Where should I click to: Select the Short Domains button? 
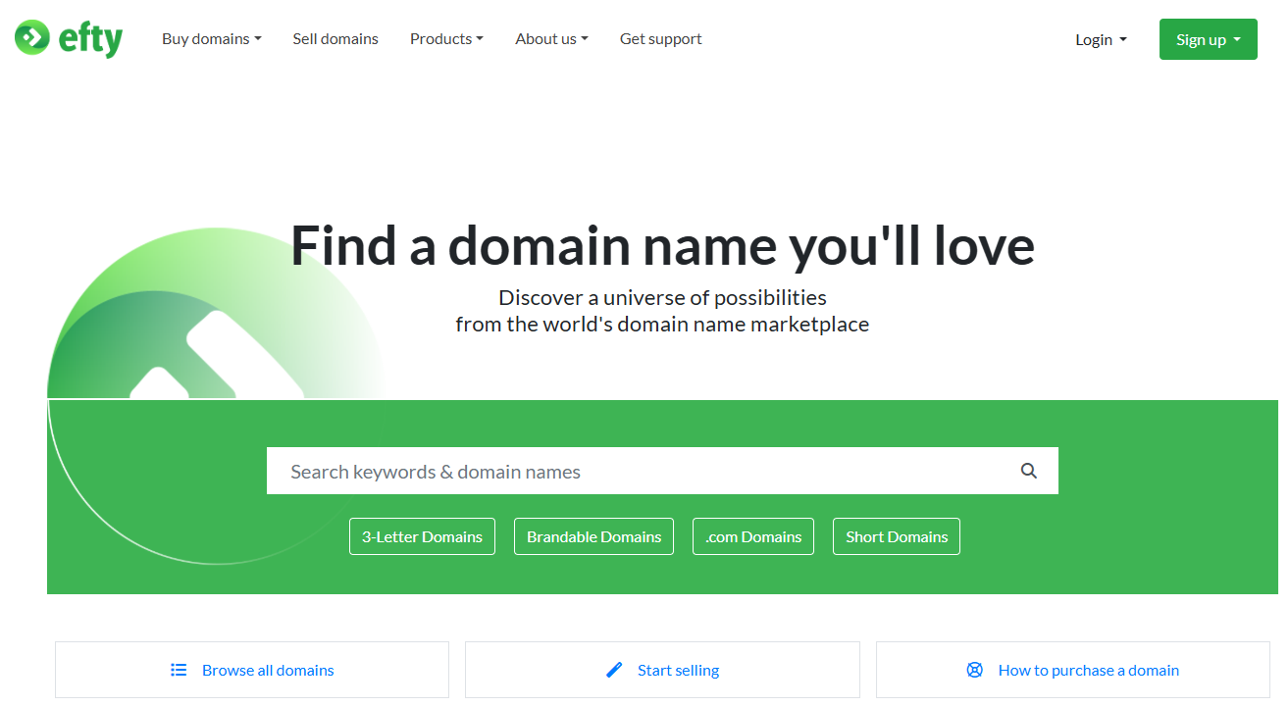click(x=896, y=536)
